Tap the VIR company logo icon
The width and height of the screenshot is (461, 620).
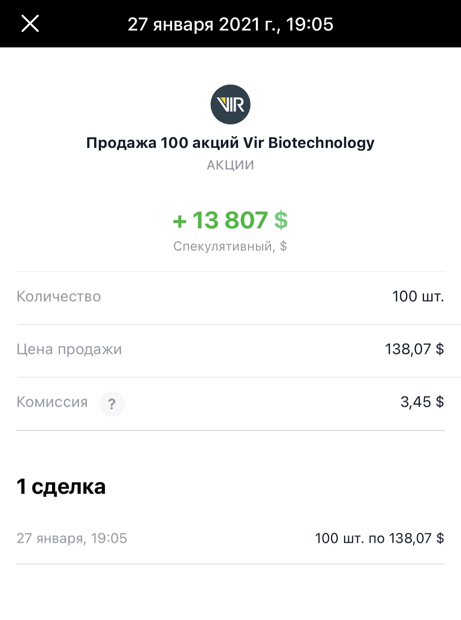230,104
